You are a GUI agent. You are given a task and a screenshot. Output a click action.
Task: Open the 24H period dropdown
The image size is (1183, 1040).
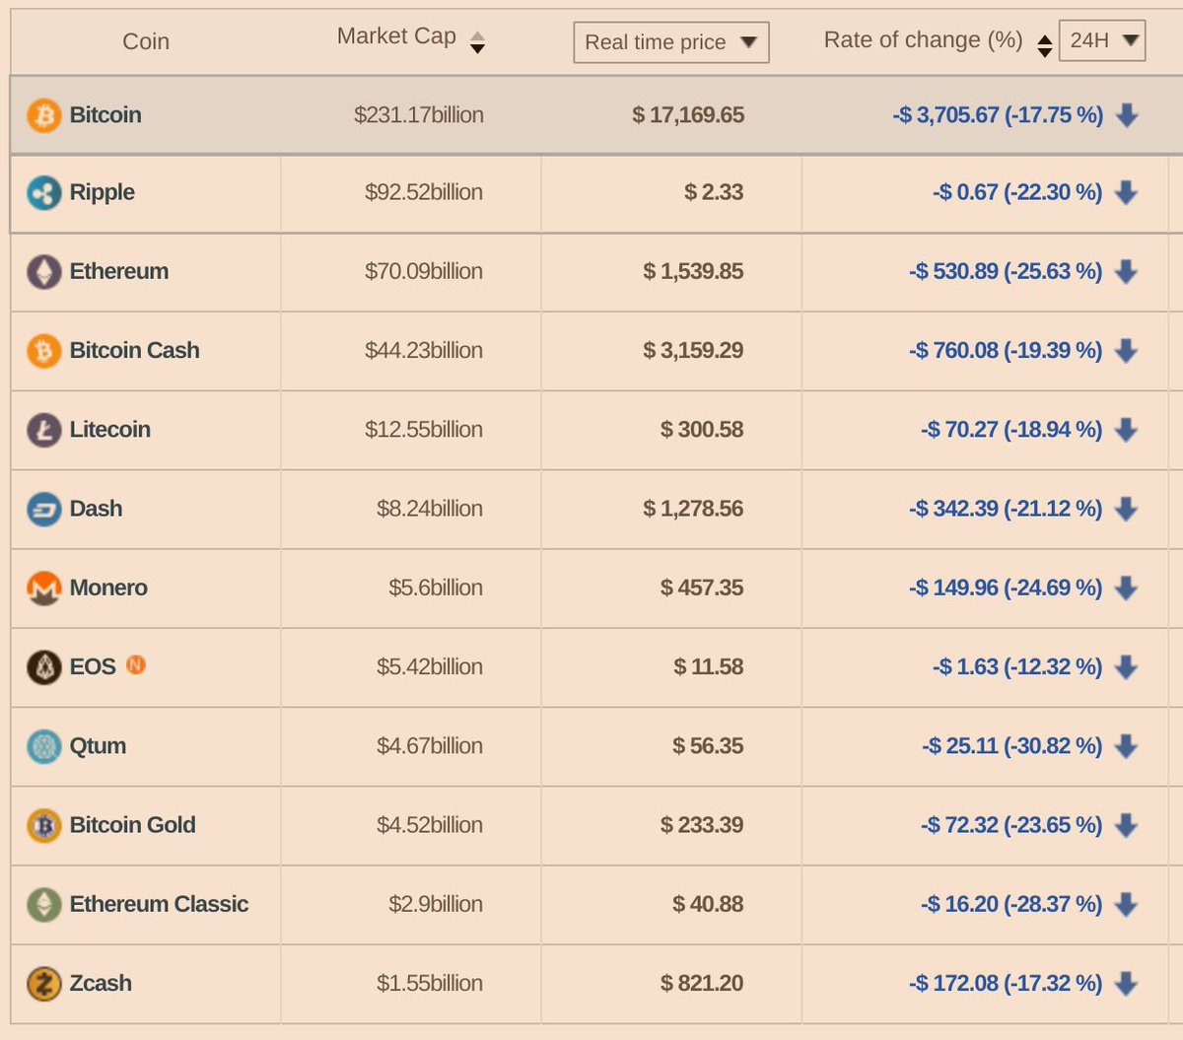(1102, 40)
